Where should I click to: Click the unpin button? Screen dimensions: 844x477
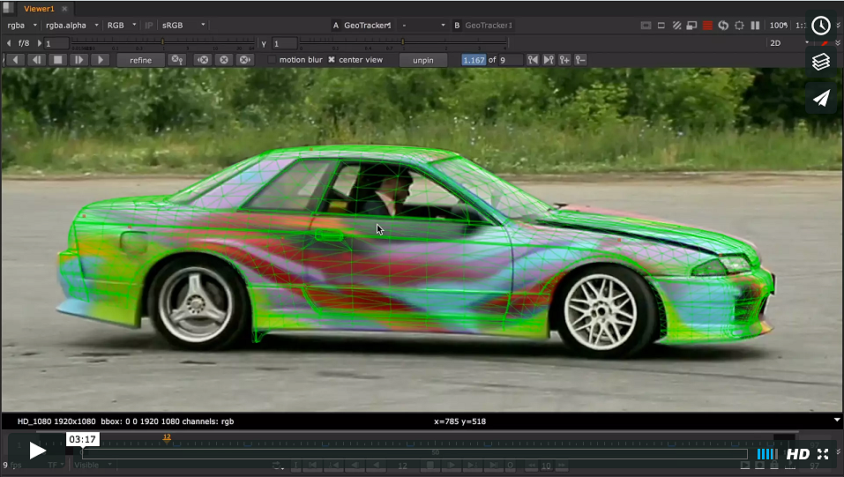click(423, 60)
